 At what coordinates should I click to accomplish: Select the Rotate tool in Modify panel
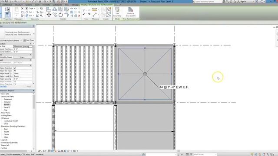point(61,15)
